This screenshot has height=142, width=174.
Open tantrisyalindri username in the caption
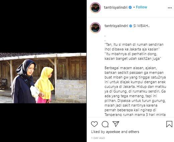(x=116, y=26)
